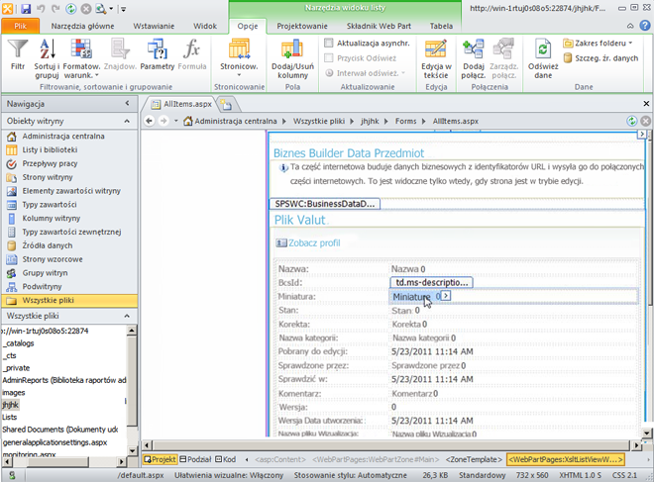Open Podwitryny in navigation
Viewport: 654px width, 482px height.
tap(42, 287)
